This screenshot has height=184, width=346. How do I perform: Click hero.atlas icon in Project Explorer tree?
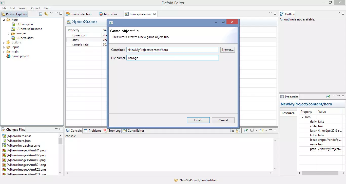[13, 38]
